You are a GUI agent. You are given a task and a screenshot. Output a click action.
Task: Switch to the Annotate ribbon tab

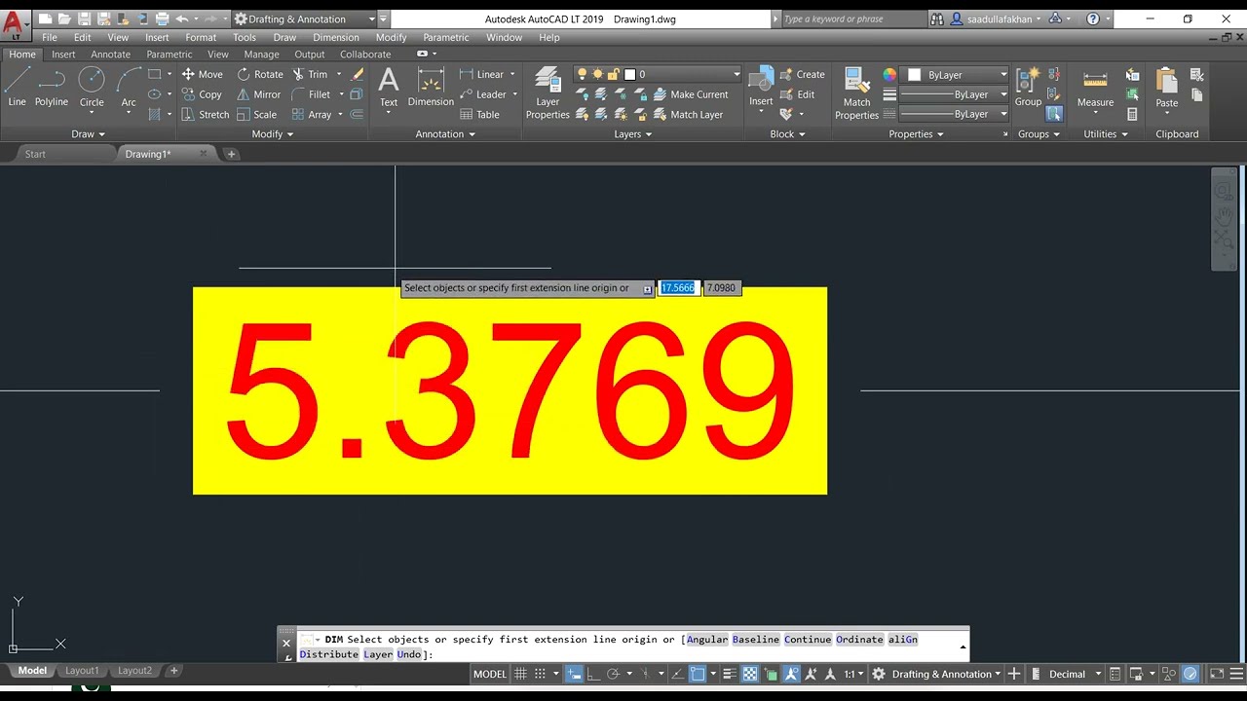point(110,55)
